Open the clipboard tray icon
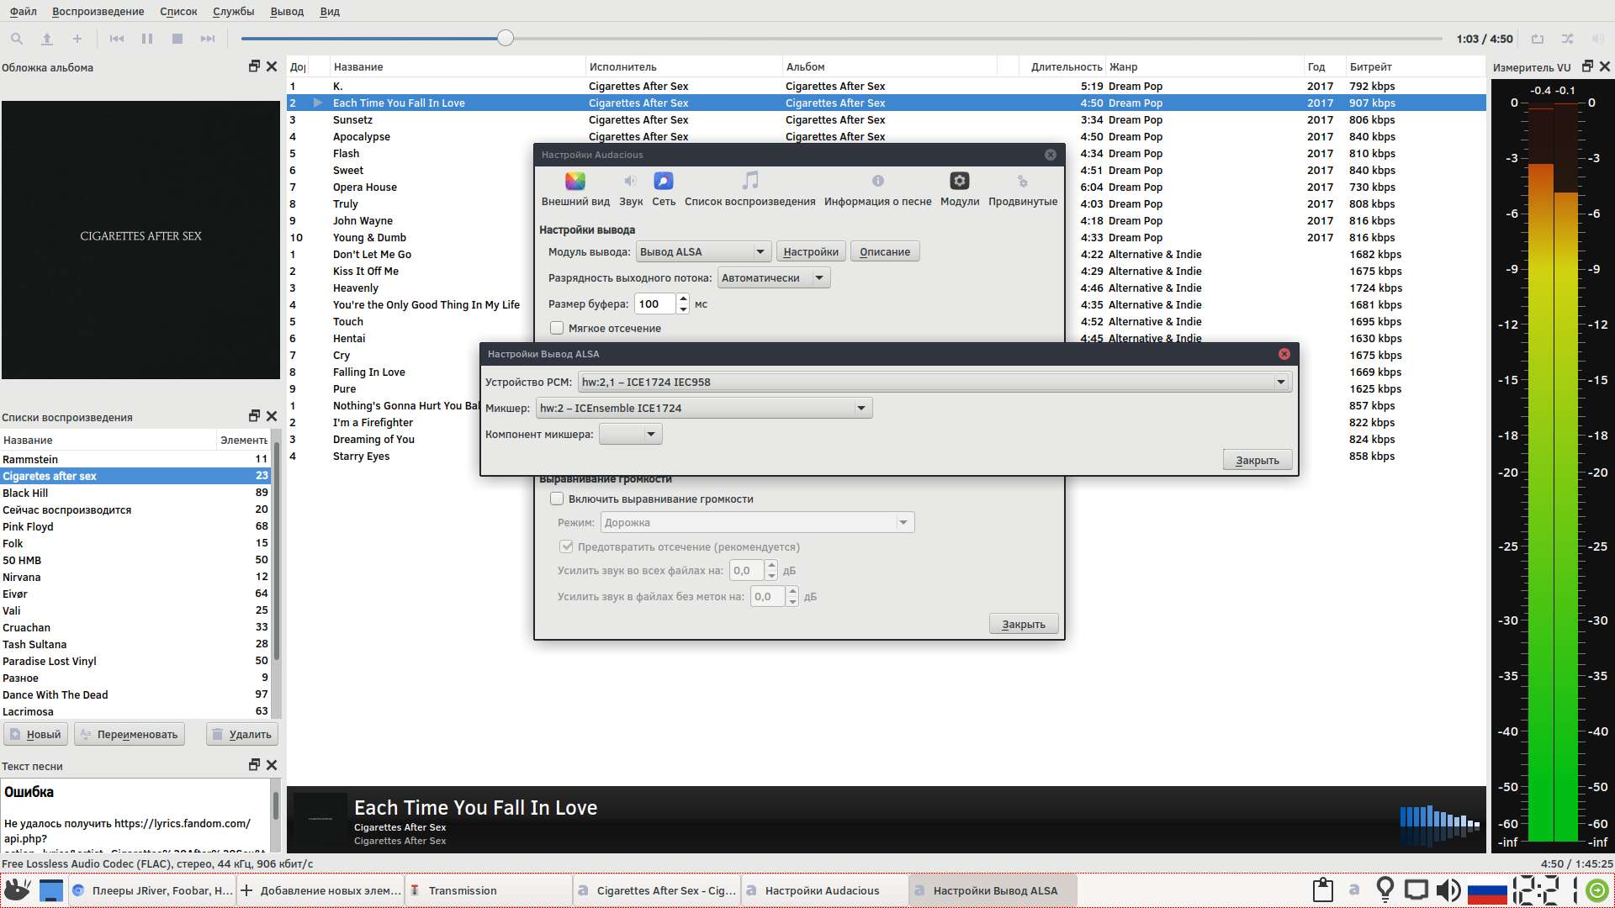Image resolution: width=1615 pixels, height=908 pixels. click(x=1323, y=890)
